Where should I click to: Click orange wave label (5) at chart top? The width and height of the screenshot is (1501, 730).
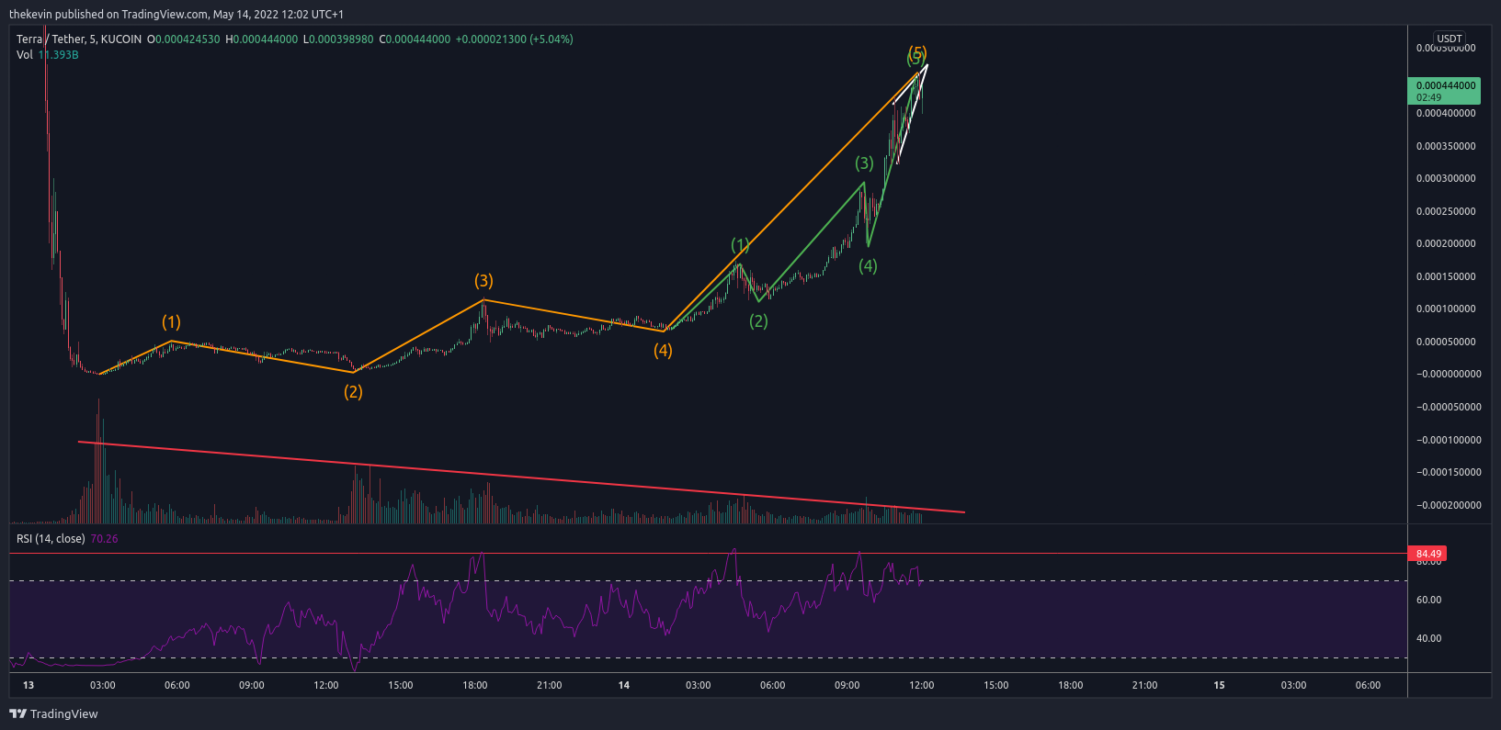click(917, 51)
